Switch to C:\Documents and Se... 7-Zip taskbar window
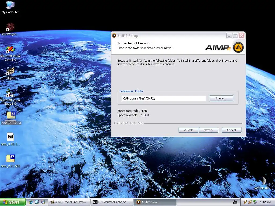This screenshot has height=206, width=275. click(112, 202)
